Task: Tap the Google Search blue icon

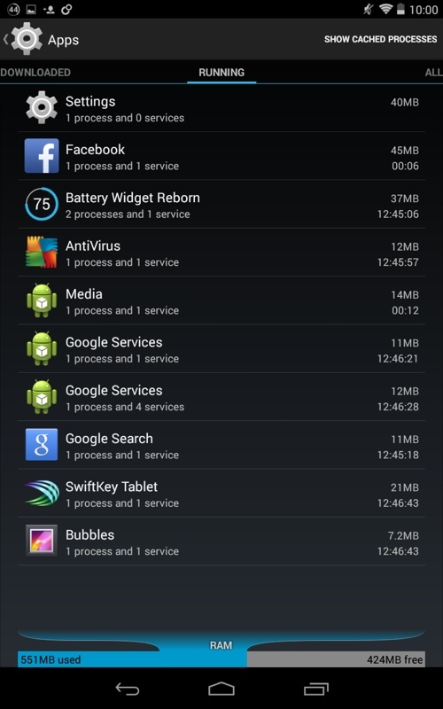Action: click(x=42, y=445)
